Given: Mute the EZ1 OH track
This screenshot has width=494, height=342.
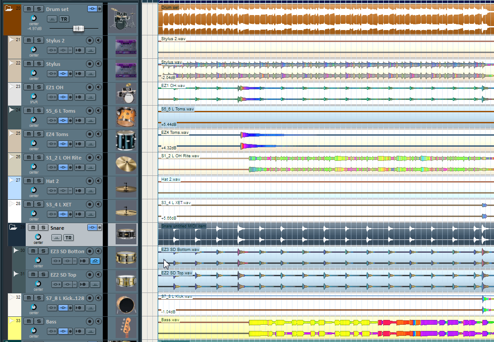Looking at the screenshot, I should [28, 87].
